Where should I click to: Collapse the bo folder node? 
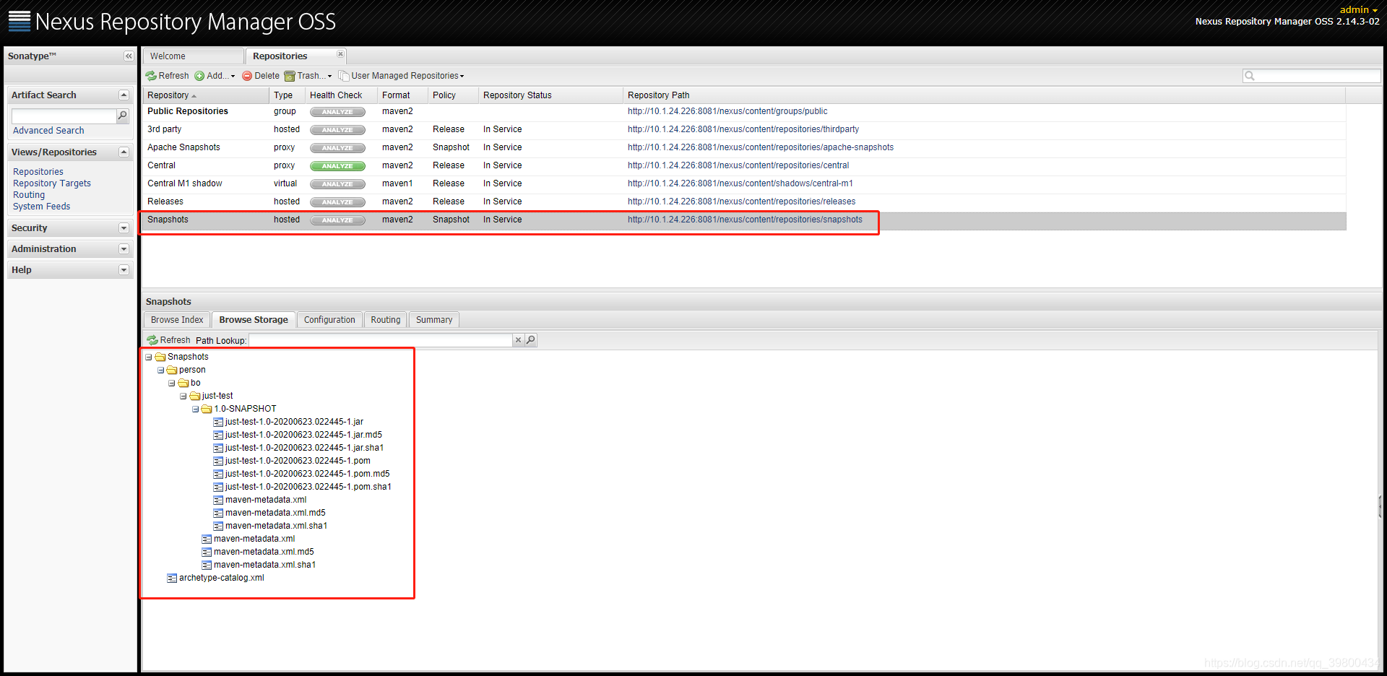(x=172, y=383)
